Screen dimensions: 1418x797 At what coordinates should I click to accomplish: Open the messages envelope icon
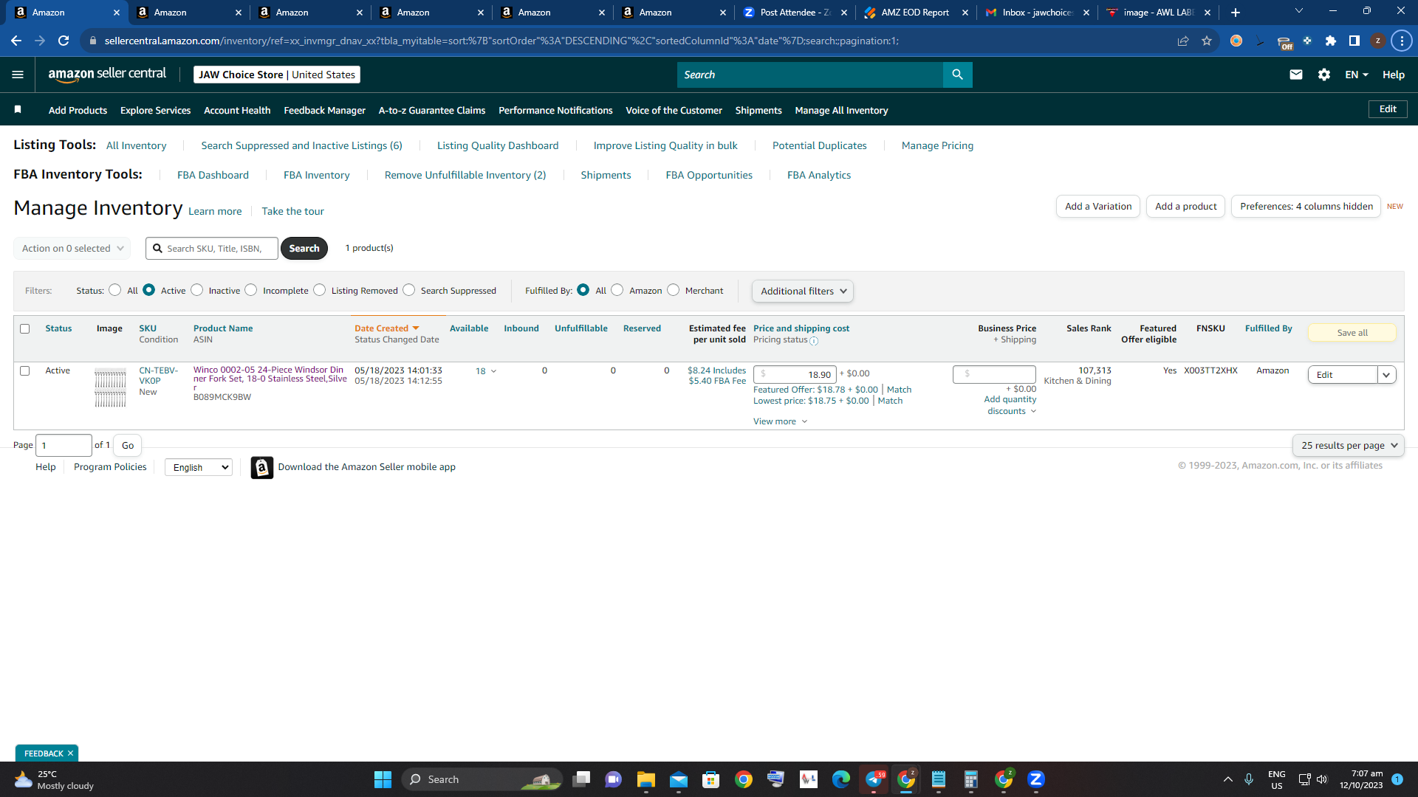coord(1295,75)
